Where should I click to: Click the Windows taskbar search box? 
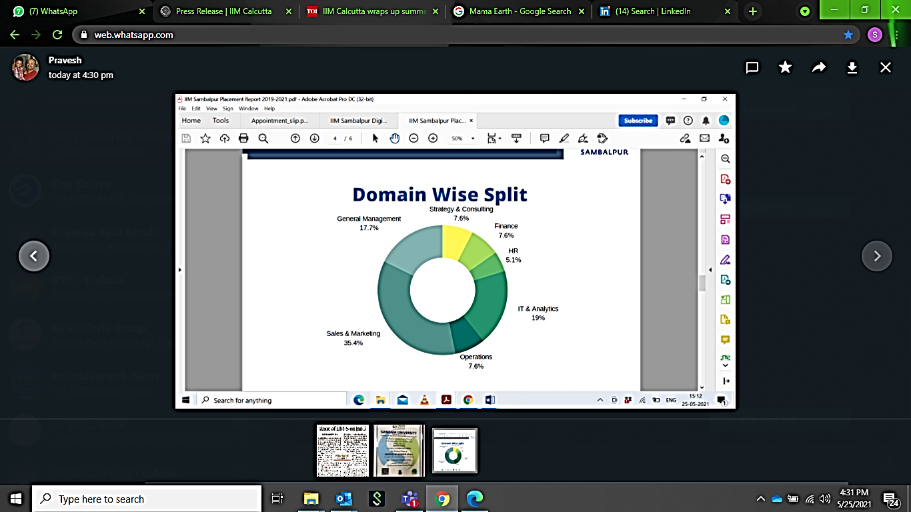(145, 499)
